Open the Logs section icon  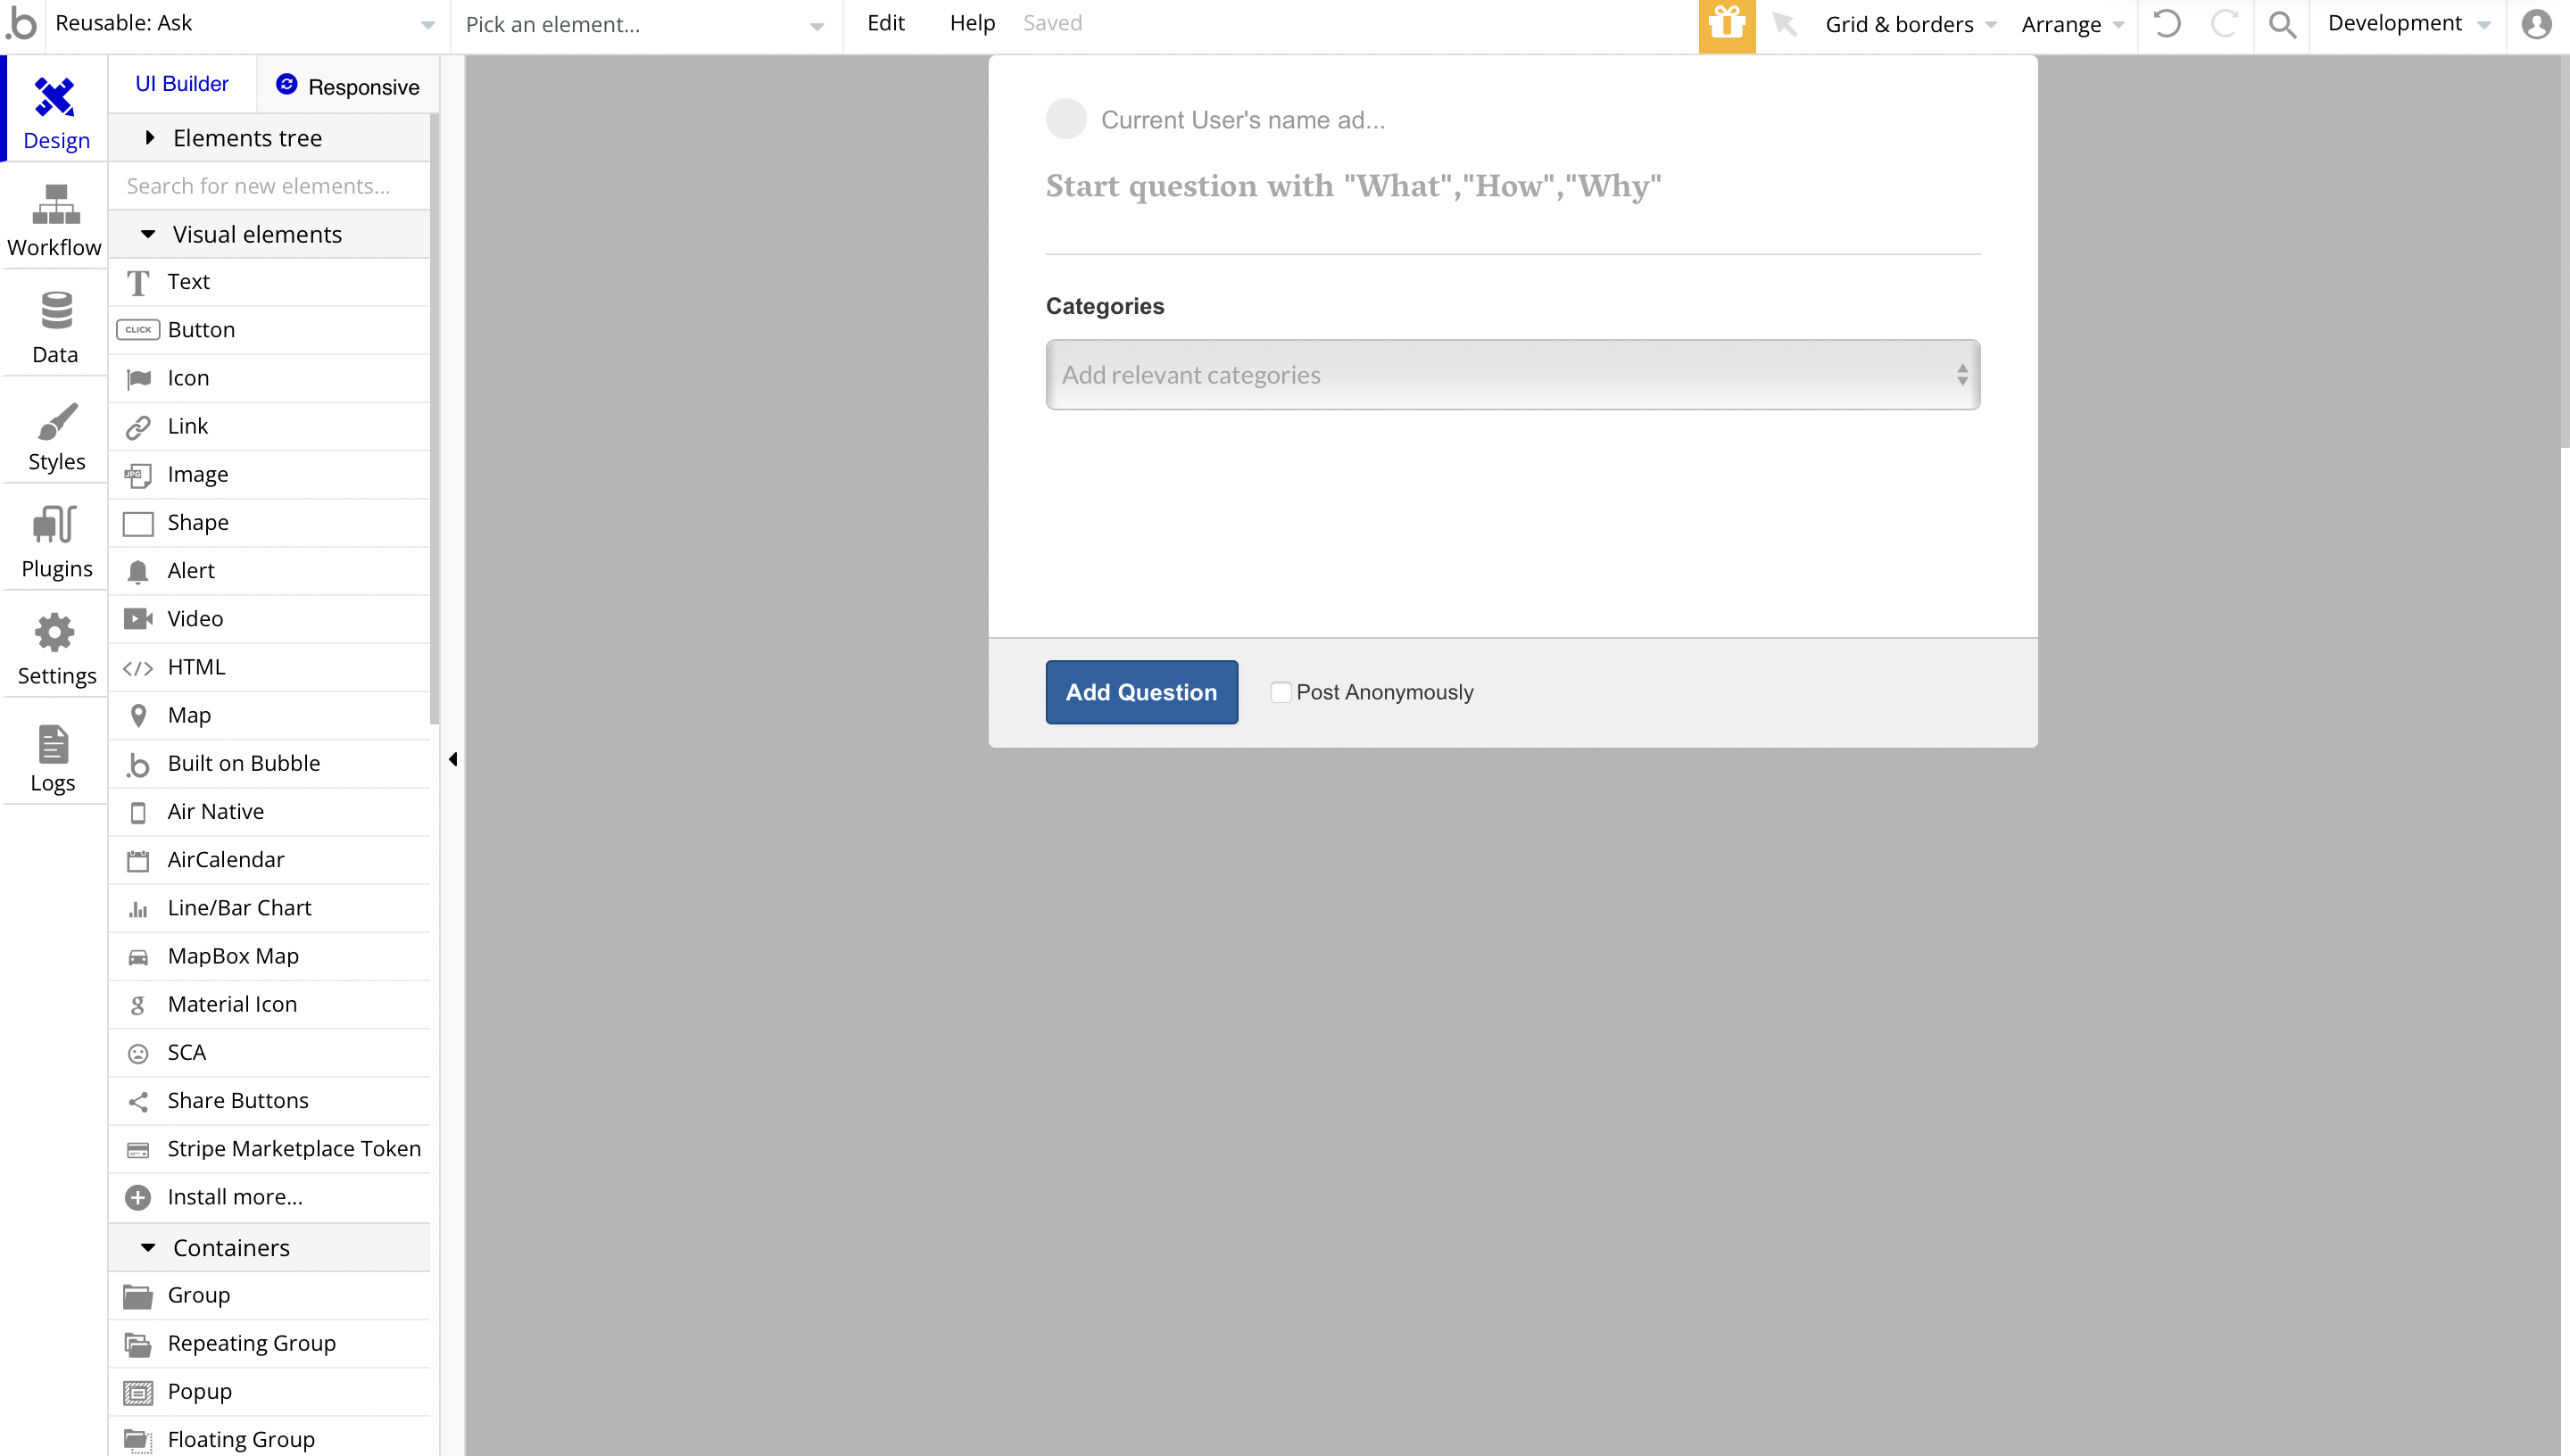53,745
